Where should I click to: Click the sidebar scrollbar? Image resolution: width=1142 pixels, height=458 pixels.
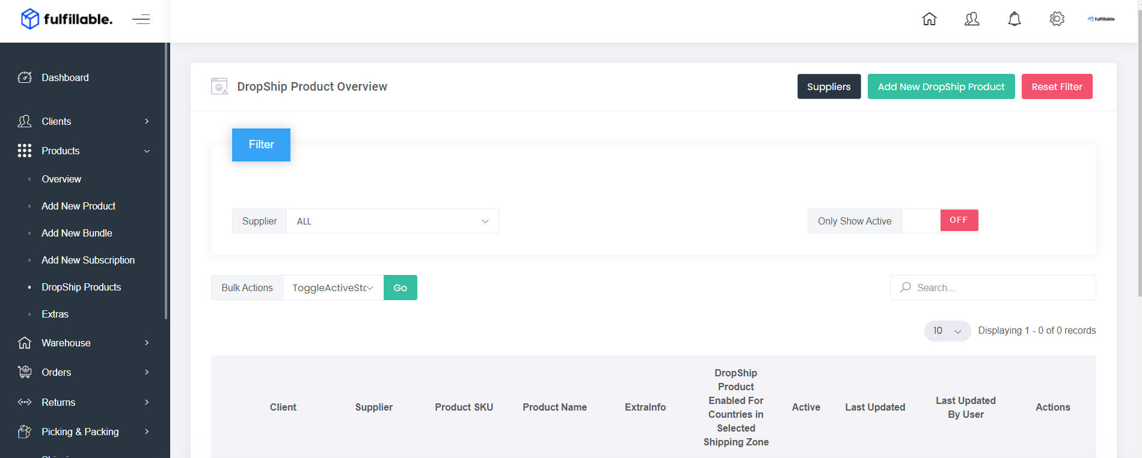coord(166,180)
